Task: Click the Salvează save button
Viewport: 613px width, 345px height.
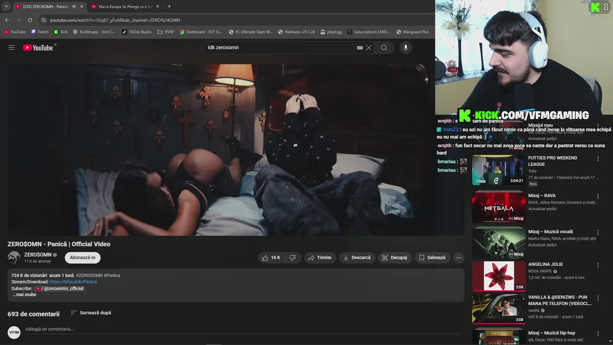Action: coord(432,258)
